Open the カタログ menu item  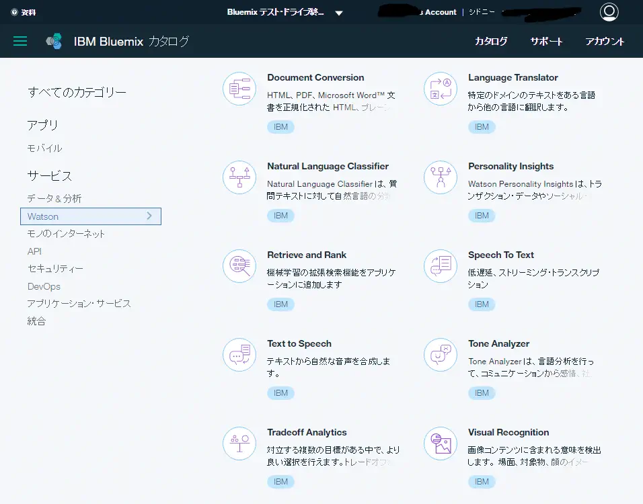(x=491, y=41)
